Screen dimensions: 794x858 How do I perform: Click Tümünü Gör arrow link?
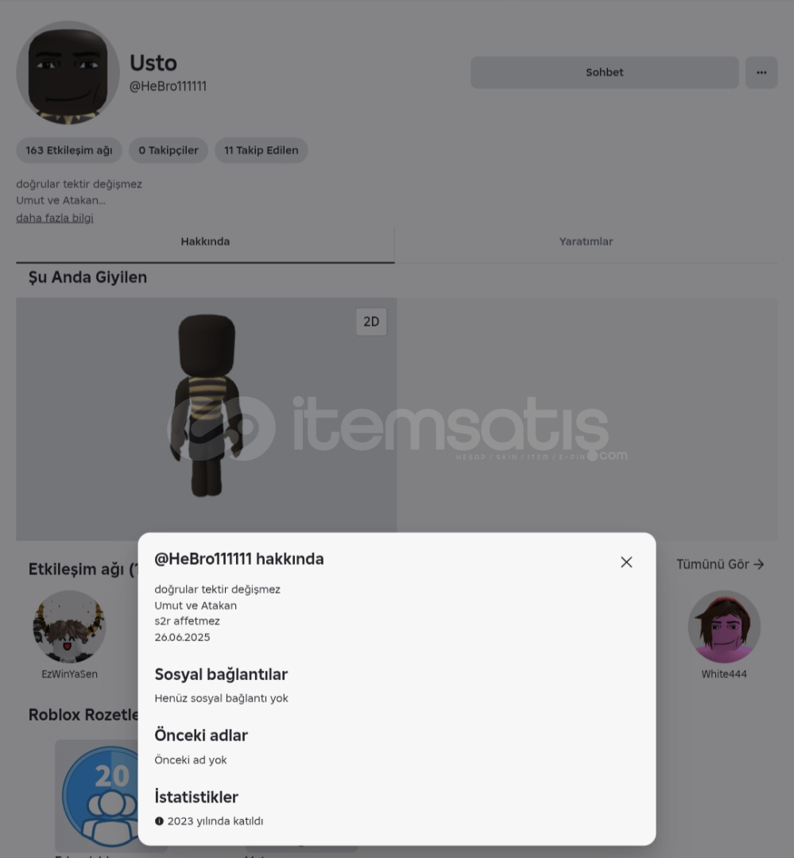click(x=720, y=564)
